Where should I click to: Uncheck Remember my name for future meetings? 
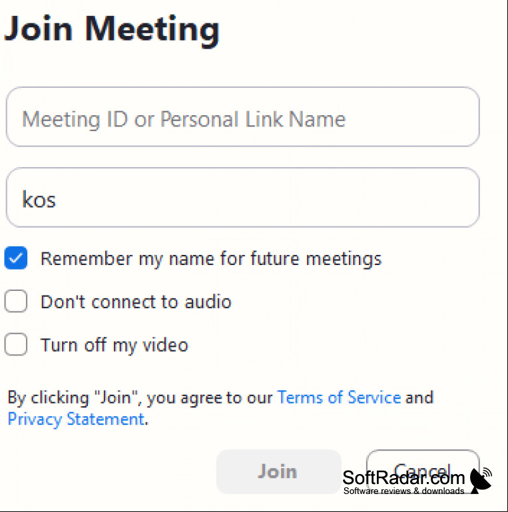tap(16, 258)
